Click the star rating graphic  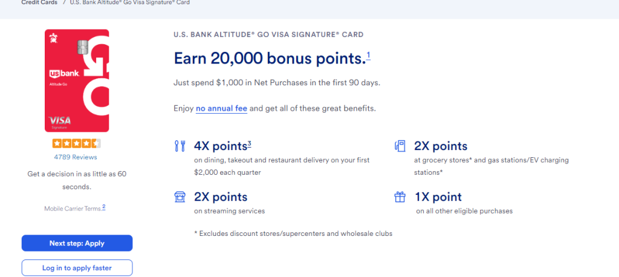click(x=77, y=143)
